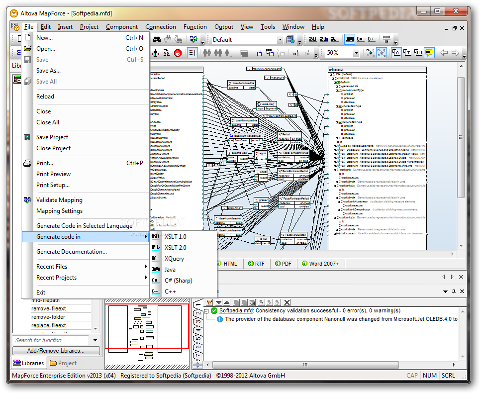The width and height of the screenshot is (481, 394).
Task: Open the zoom level 50% dropdown
Action: coord(356,53)
